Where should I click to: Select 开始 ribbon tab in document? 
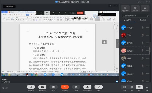click(27, 15)
